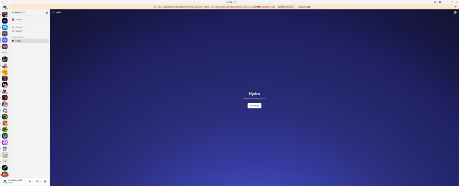Open voice channel chat bubble icon
The image size is (459, 186).
coord(455,13)
